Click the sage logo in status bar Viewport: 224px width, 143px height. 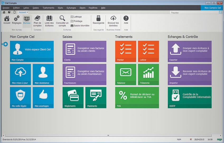219,139
